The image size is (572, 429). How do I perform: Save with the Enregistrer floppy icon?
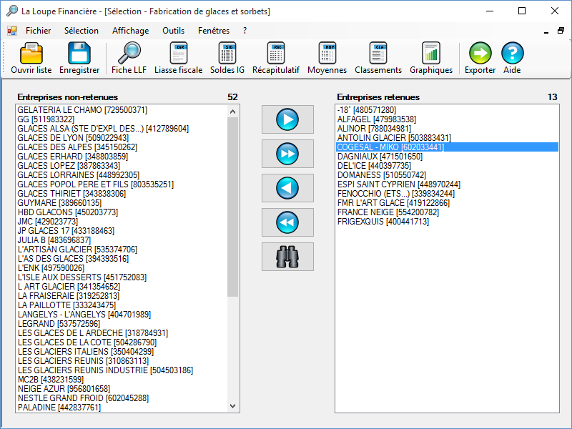(79, 59)
